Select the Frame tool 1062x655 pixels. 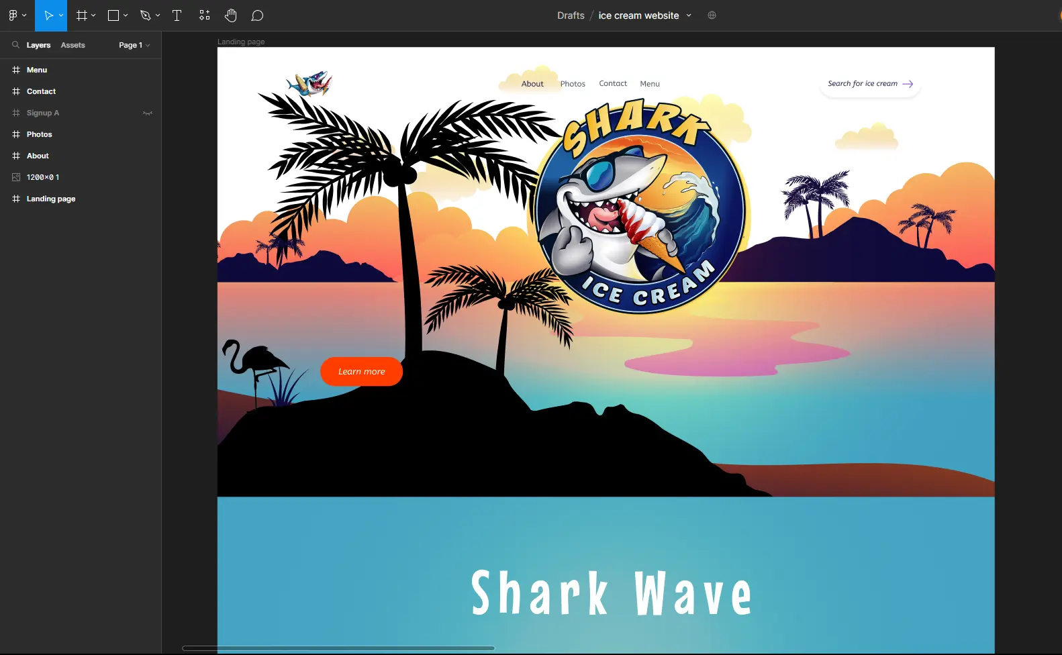pyautogui.click(x=82, y=15)
